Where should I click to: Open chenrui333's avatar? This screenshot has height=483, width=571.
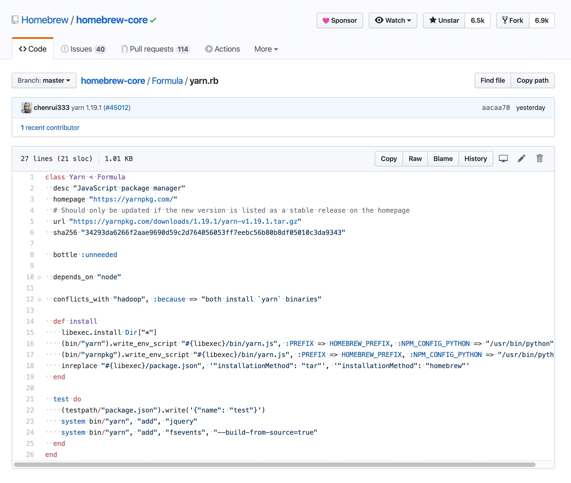tap(26, 108)
